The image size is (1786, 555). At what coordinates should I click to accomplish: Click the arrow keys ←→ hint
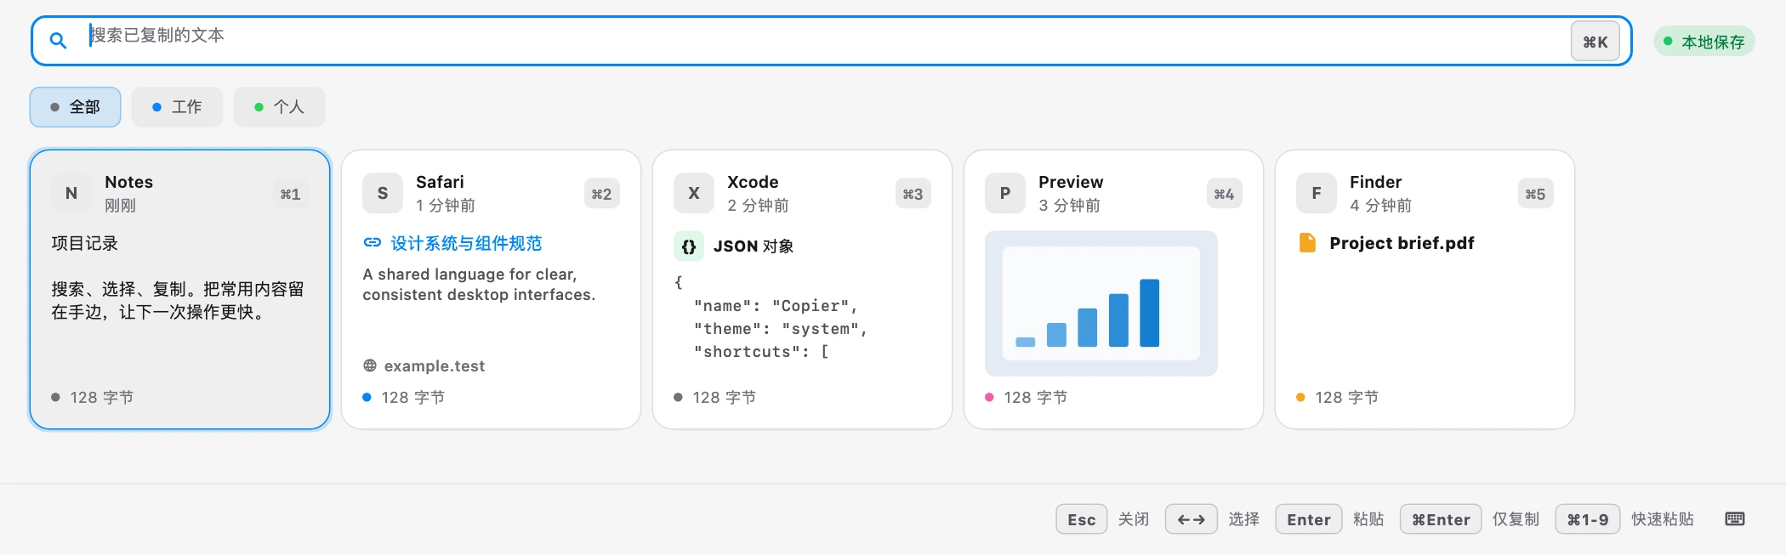point(1192,519)
